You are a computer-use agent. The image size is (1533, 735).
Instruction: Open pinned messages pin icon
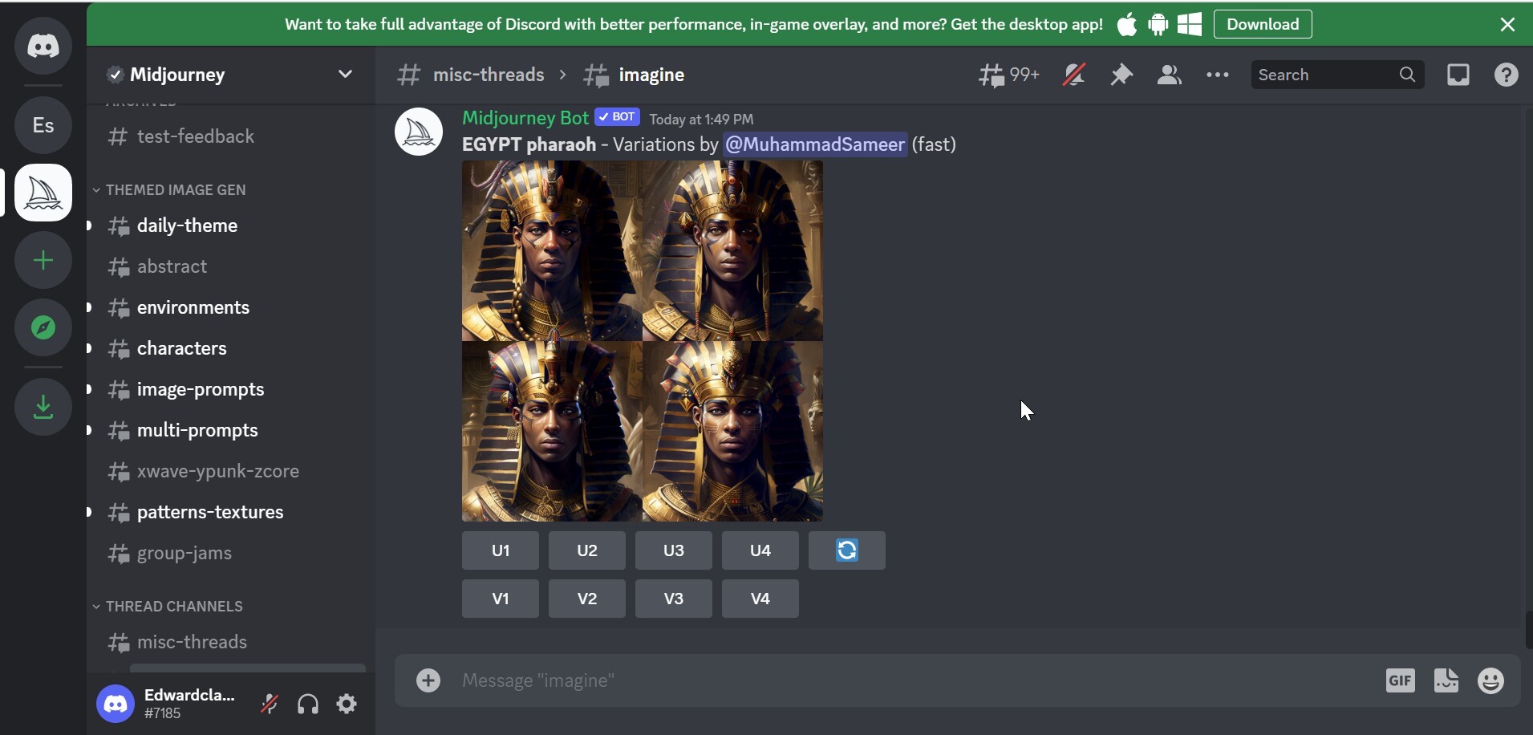click(1121, 75)
